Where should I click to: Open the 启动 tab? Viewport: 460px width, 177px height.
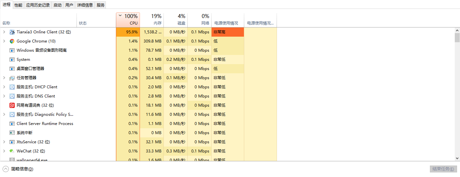click(x=58, y=5)
